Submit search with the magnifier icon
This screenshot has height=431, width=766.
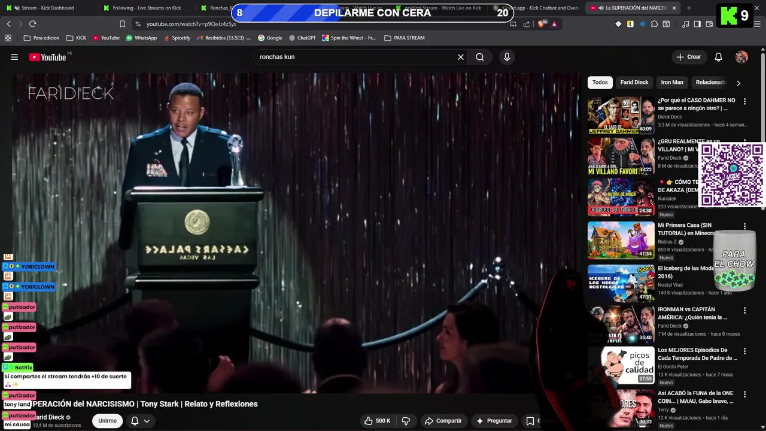click(x=480, y=57)
